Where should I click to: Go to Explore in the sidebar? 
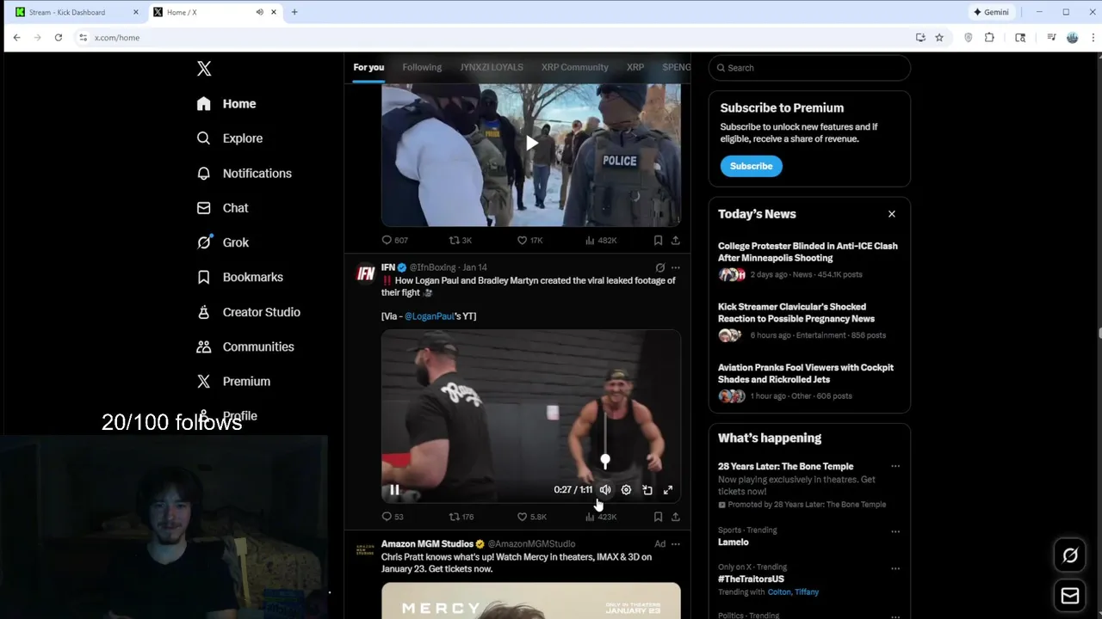click(x=229, y=138)
